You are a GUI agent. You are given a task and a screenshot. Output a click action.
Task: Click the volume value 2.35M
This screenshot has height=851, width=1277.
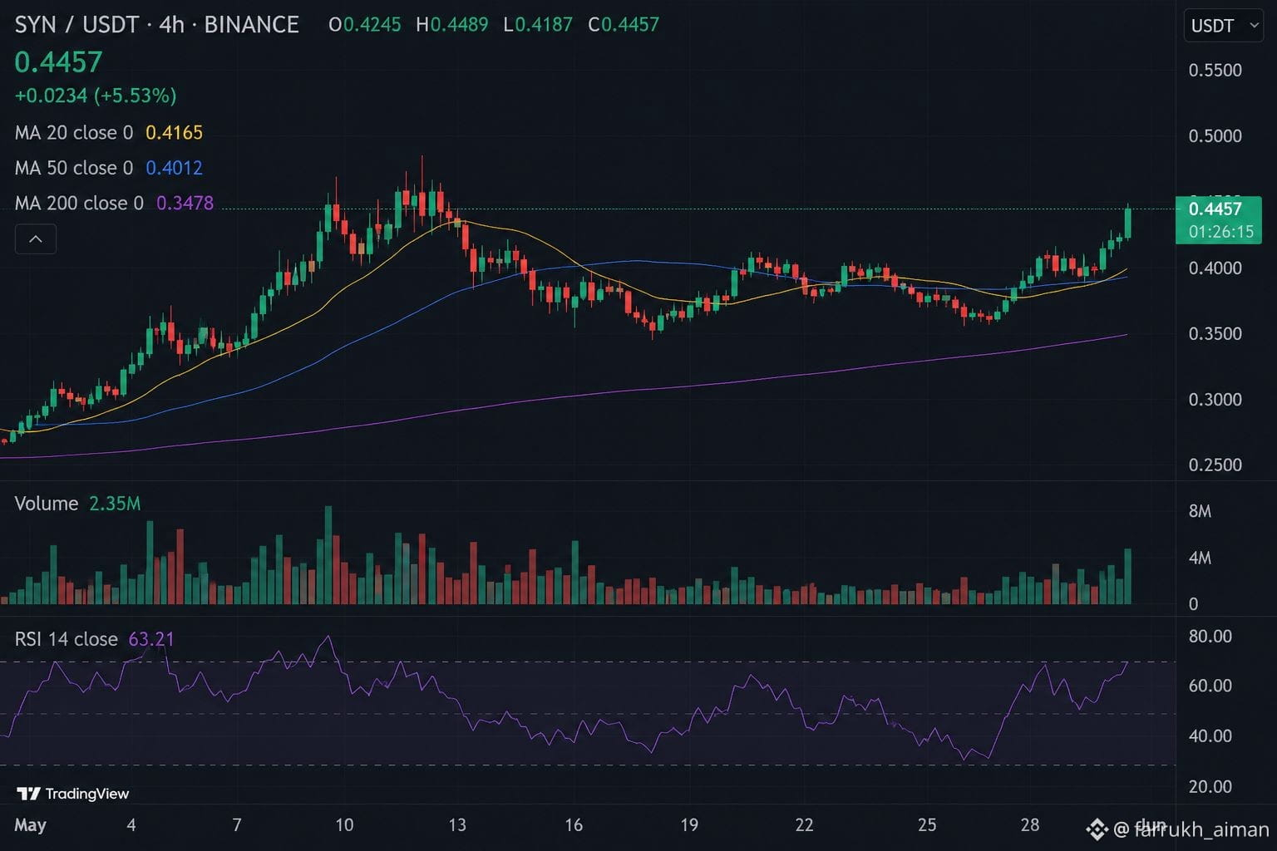[115, 504]
